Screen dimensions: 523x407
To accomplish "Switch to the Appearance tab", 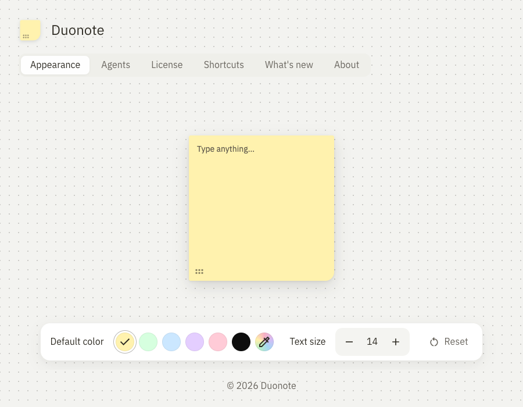I will point(55,65).
